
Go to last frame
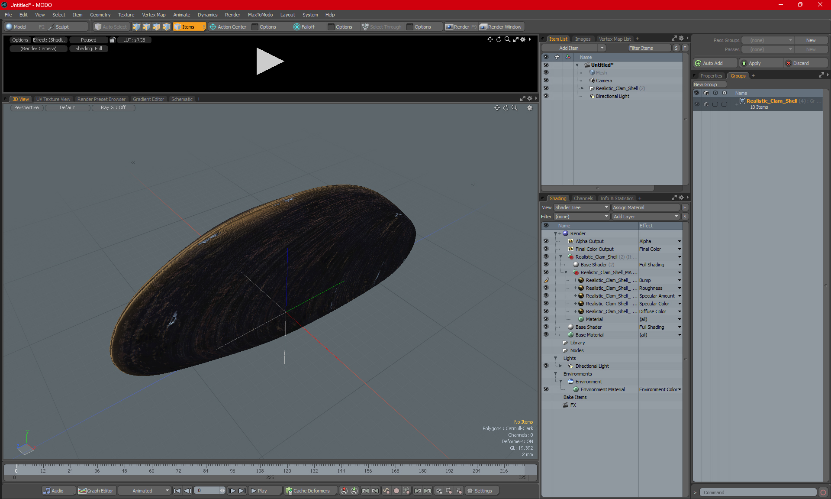coord(242,491)
